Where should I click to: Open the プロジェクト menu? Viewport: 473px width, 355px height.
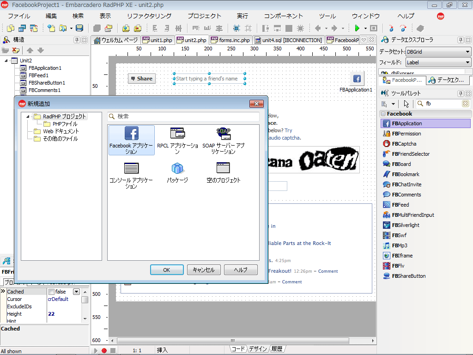coord(204,16)
